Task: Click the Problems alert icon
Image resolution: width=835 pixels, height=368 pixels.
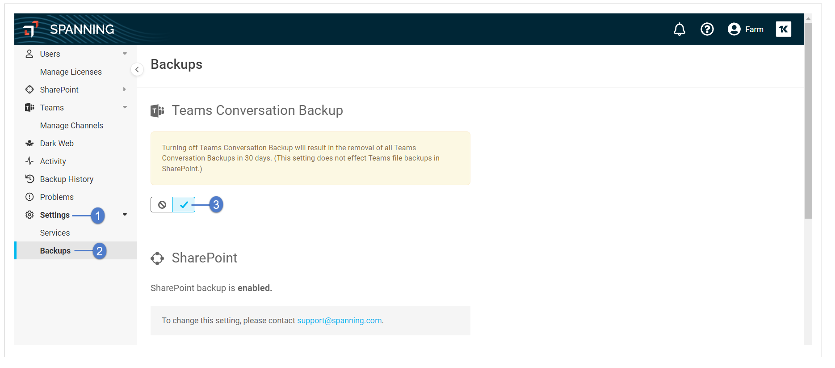Action: click(x=29, y=197)
